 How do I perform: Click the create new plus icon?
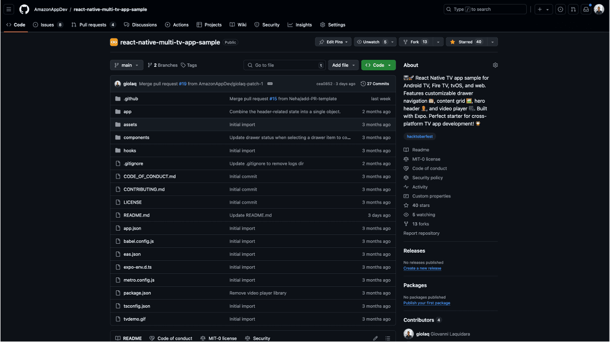pyautogui.click(x=540, y=9)
